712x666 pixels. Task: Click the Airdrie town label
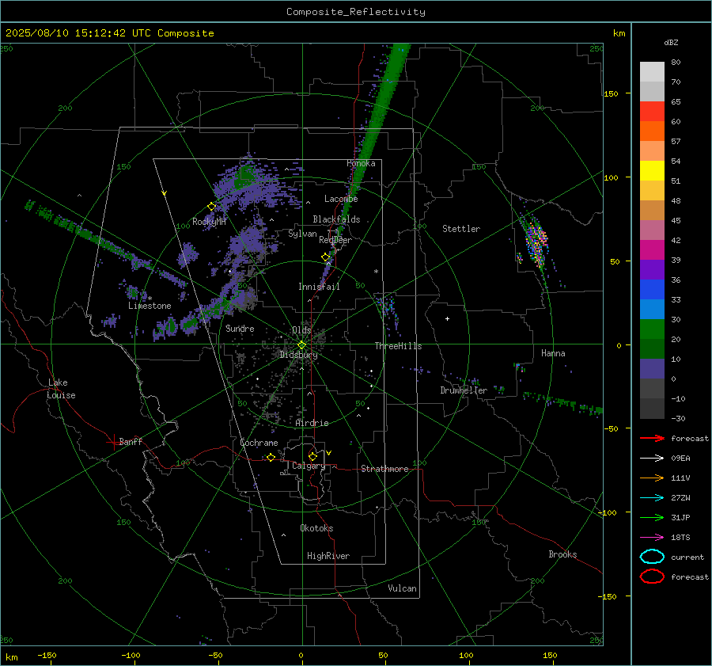point(312,423)
